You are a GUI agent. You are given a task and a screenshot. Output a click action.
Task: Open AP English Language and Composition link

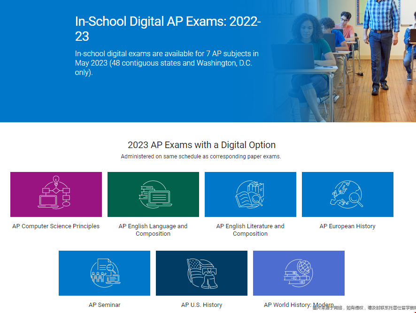pos(153,230)
